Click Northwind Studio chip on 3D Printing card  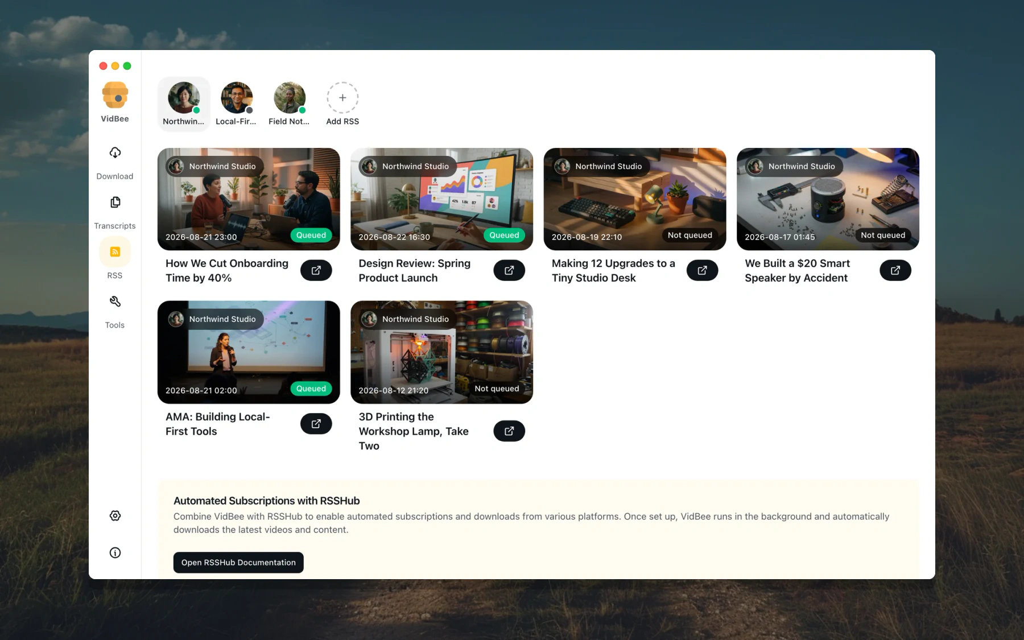point(407,319)
